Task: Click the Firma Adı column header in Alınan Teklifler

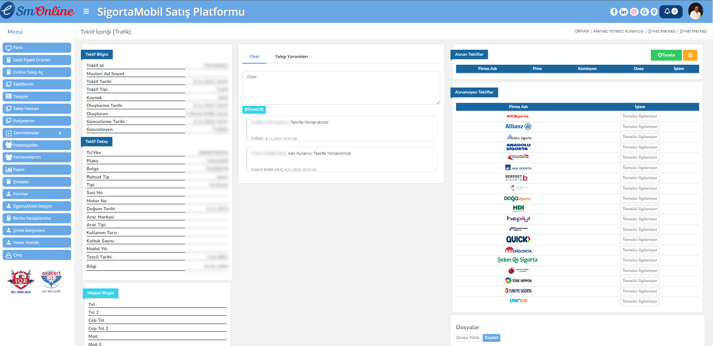Action: [x=487, y=69]
